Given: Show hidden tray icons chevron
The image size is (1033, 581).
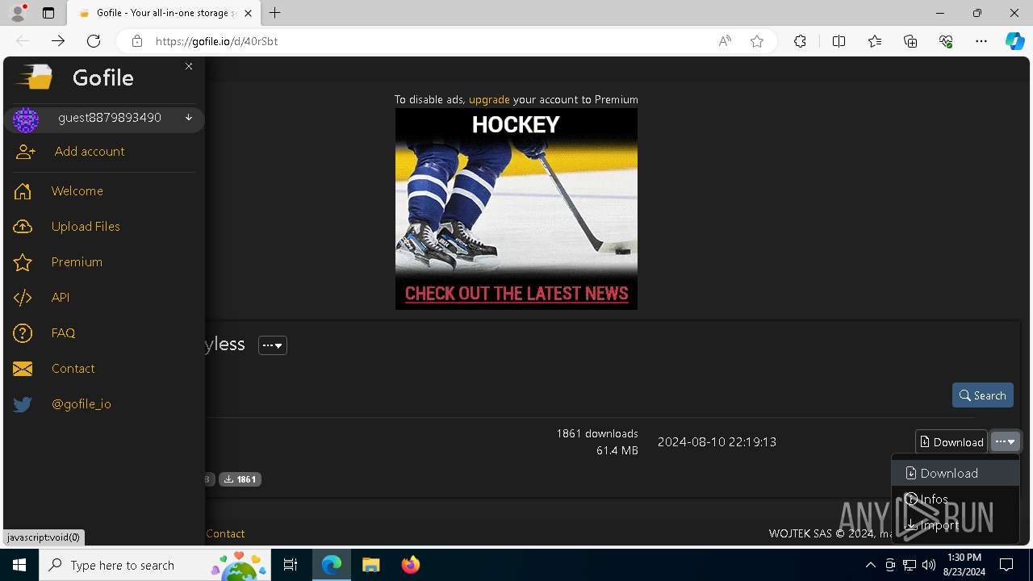Looking at the screenshot, I should [870, 565].
